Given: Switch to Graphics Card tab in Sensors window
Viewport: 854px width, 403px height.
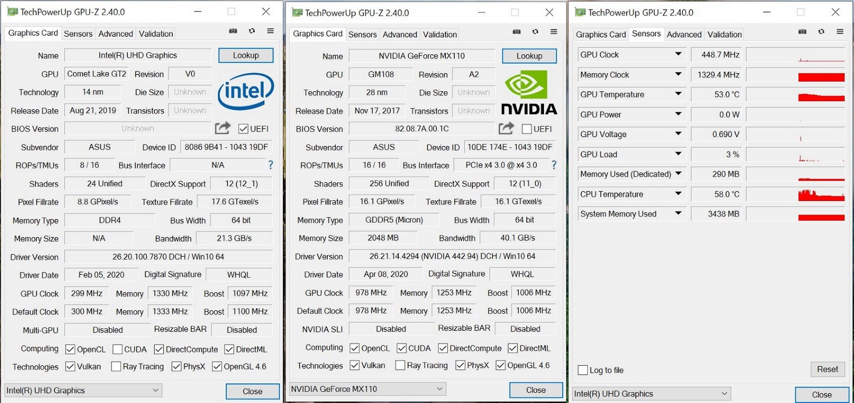Looking at the screenshot, I should pos(600,35).
